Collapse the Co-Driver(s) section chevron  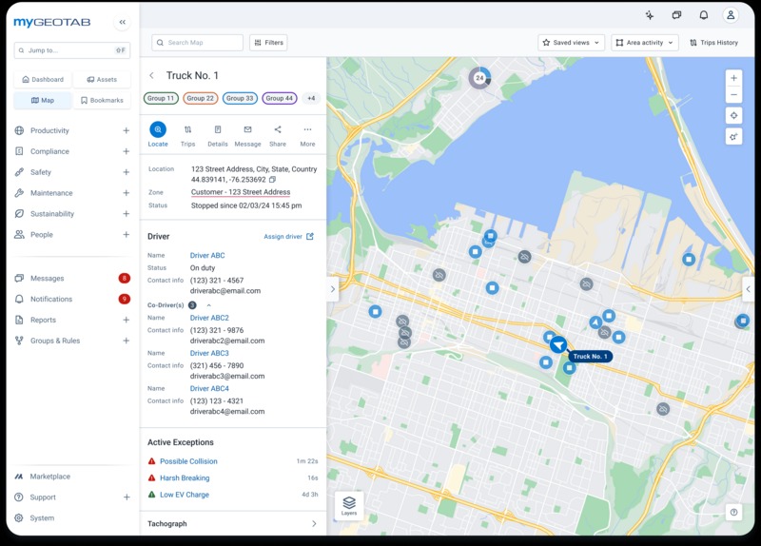pos(209,305)
